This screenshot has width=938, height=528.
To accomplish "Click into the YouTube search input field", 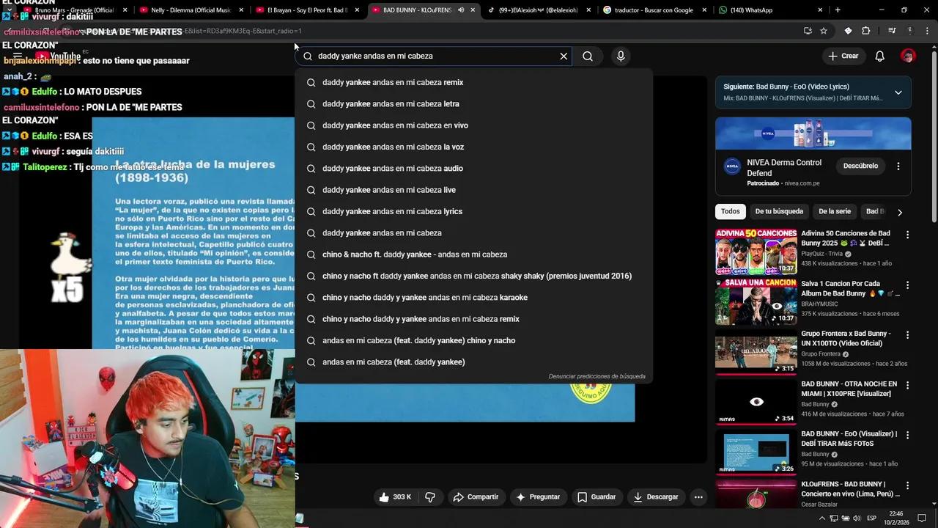I will click(432, 56).
